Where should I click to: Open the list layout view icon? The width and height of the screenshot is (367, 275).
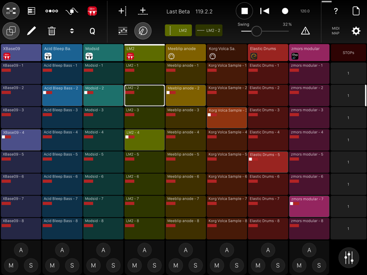(31, 11)
